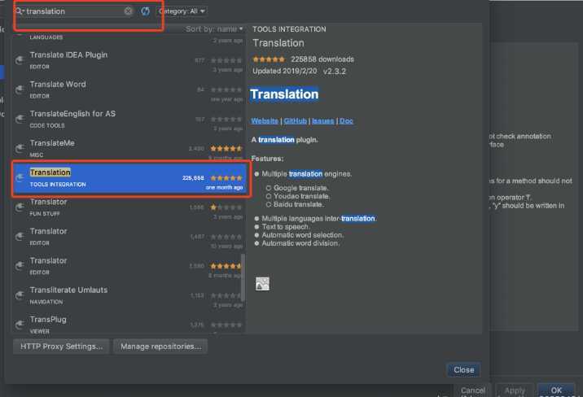This screenshot has width=583, height=397.
Task: Click OK in the background Settings window
Action: click(556, 390)
